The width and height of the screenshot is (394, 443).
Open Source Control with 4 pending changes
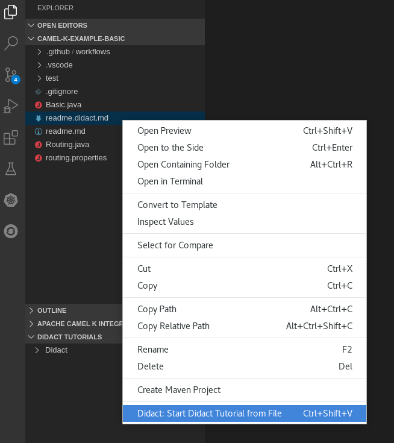[x=11, y=75]
